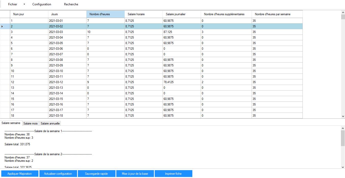Viewport: 345px width, 178px height.
Task: Select date cell 2021-03-11
Action: coord(67,77)
